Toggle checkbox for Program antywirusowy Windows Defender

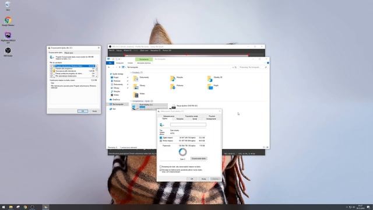click(51, 66)
